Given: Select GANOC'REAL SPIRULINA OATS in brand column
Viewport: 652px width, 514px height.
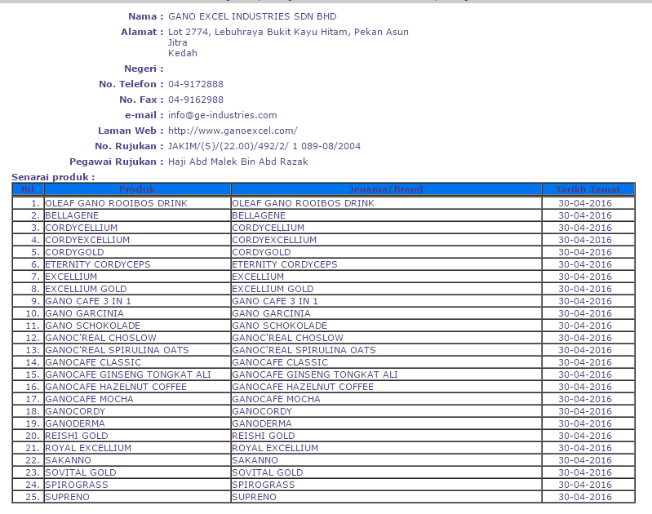Looking at the screenshot, I should click(304, 350).
